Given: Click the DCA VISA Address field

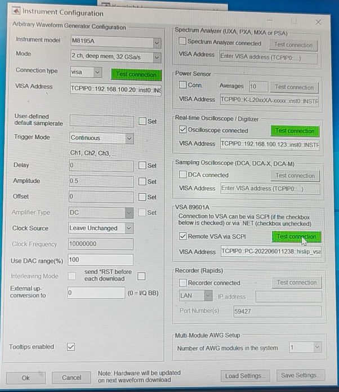Looking at the screenshot, I should tap(270, 189).
